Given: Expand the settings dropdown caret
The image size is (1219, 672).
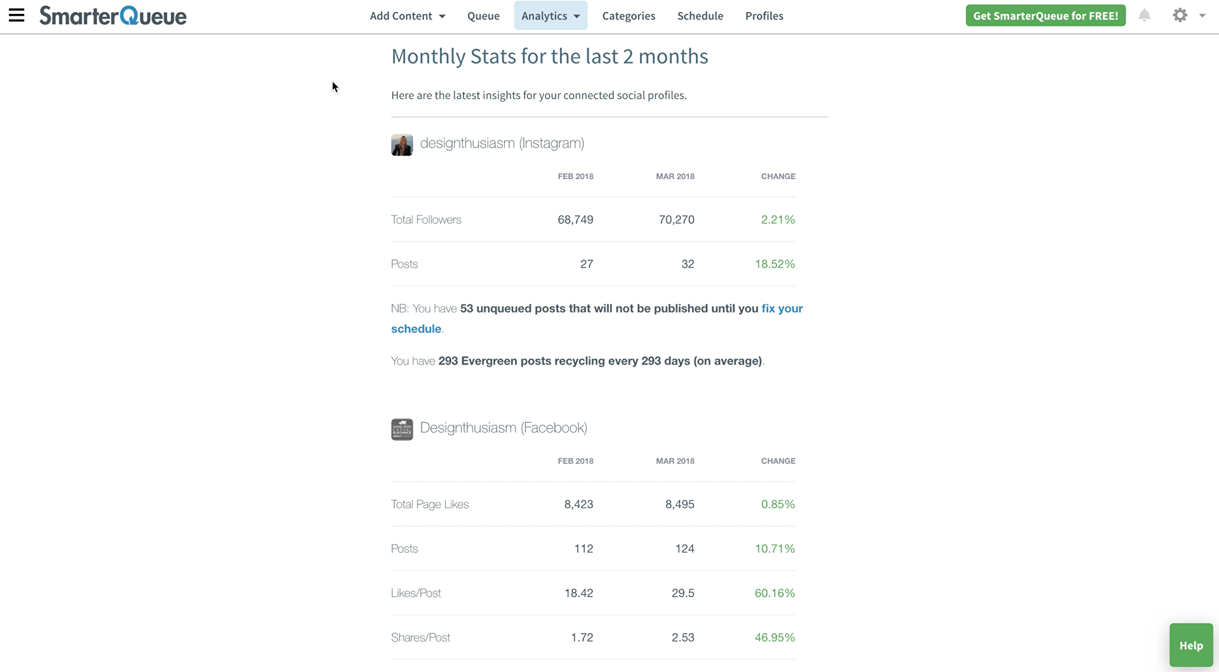Looking at the screenshot, I should pos(1202,16).
